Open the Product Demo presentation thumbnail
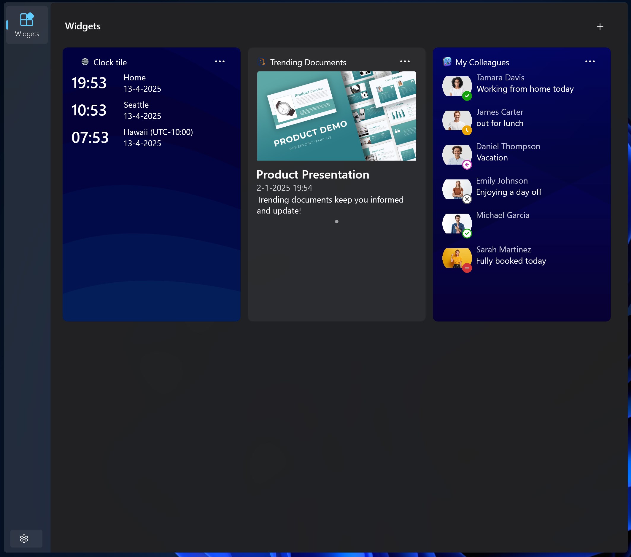This screenshot has width=631, height=557. (336, 116)
